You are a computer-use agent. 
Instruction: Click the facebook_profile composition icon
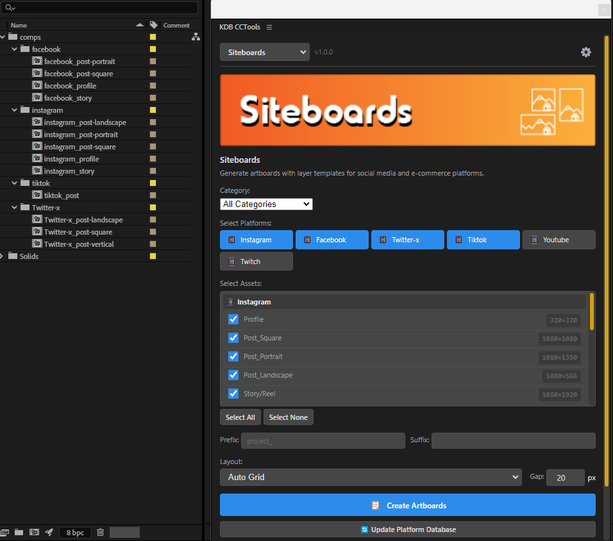tap(37, 86)
